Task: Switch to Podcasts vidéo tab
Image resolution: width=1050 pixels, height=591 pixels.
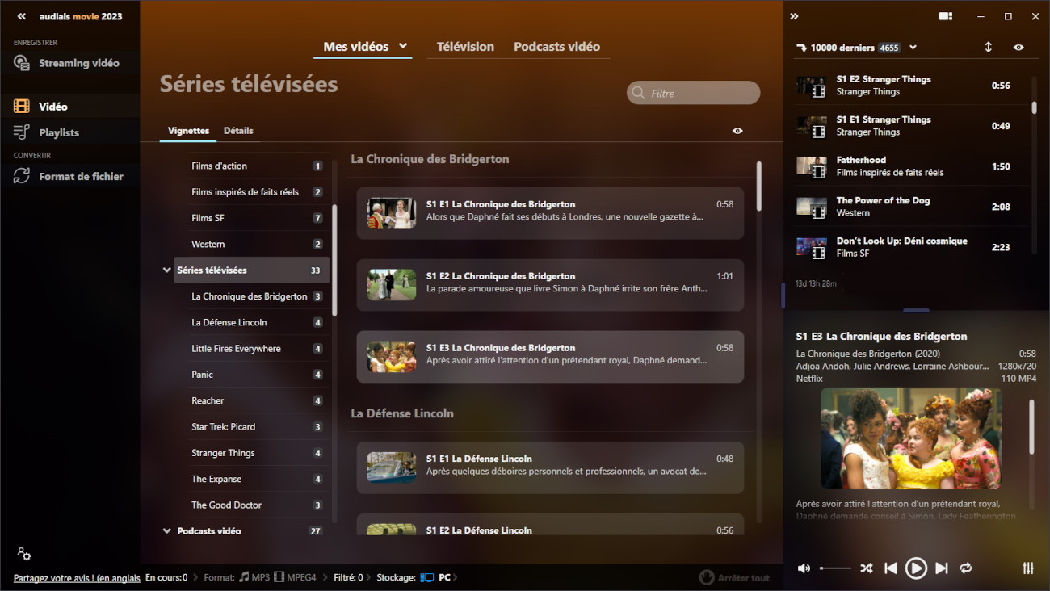Action: (556, 47)
